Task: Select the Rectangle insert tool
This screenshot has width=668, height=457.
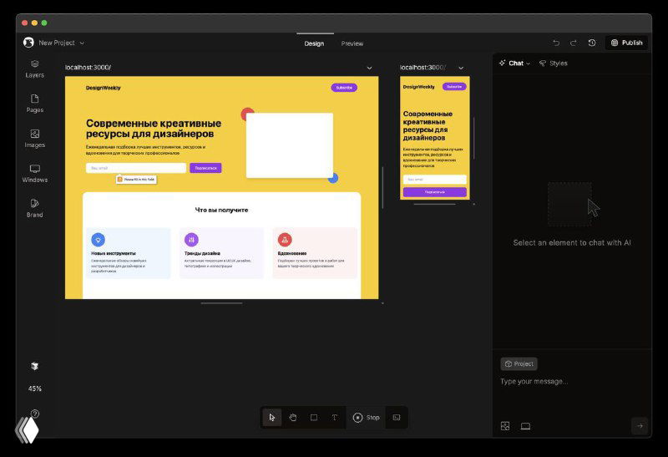Action: 314,418
